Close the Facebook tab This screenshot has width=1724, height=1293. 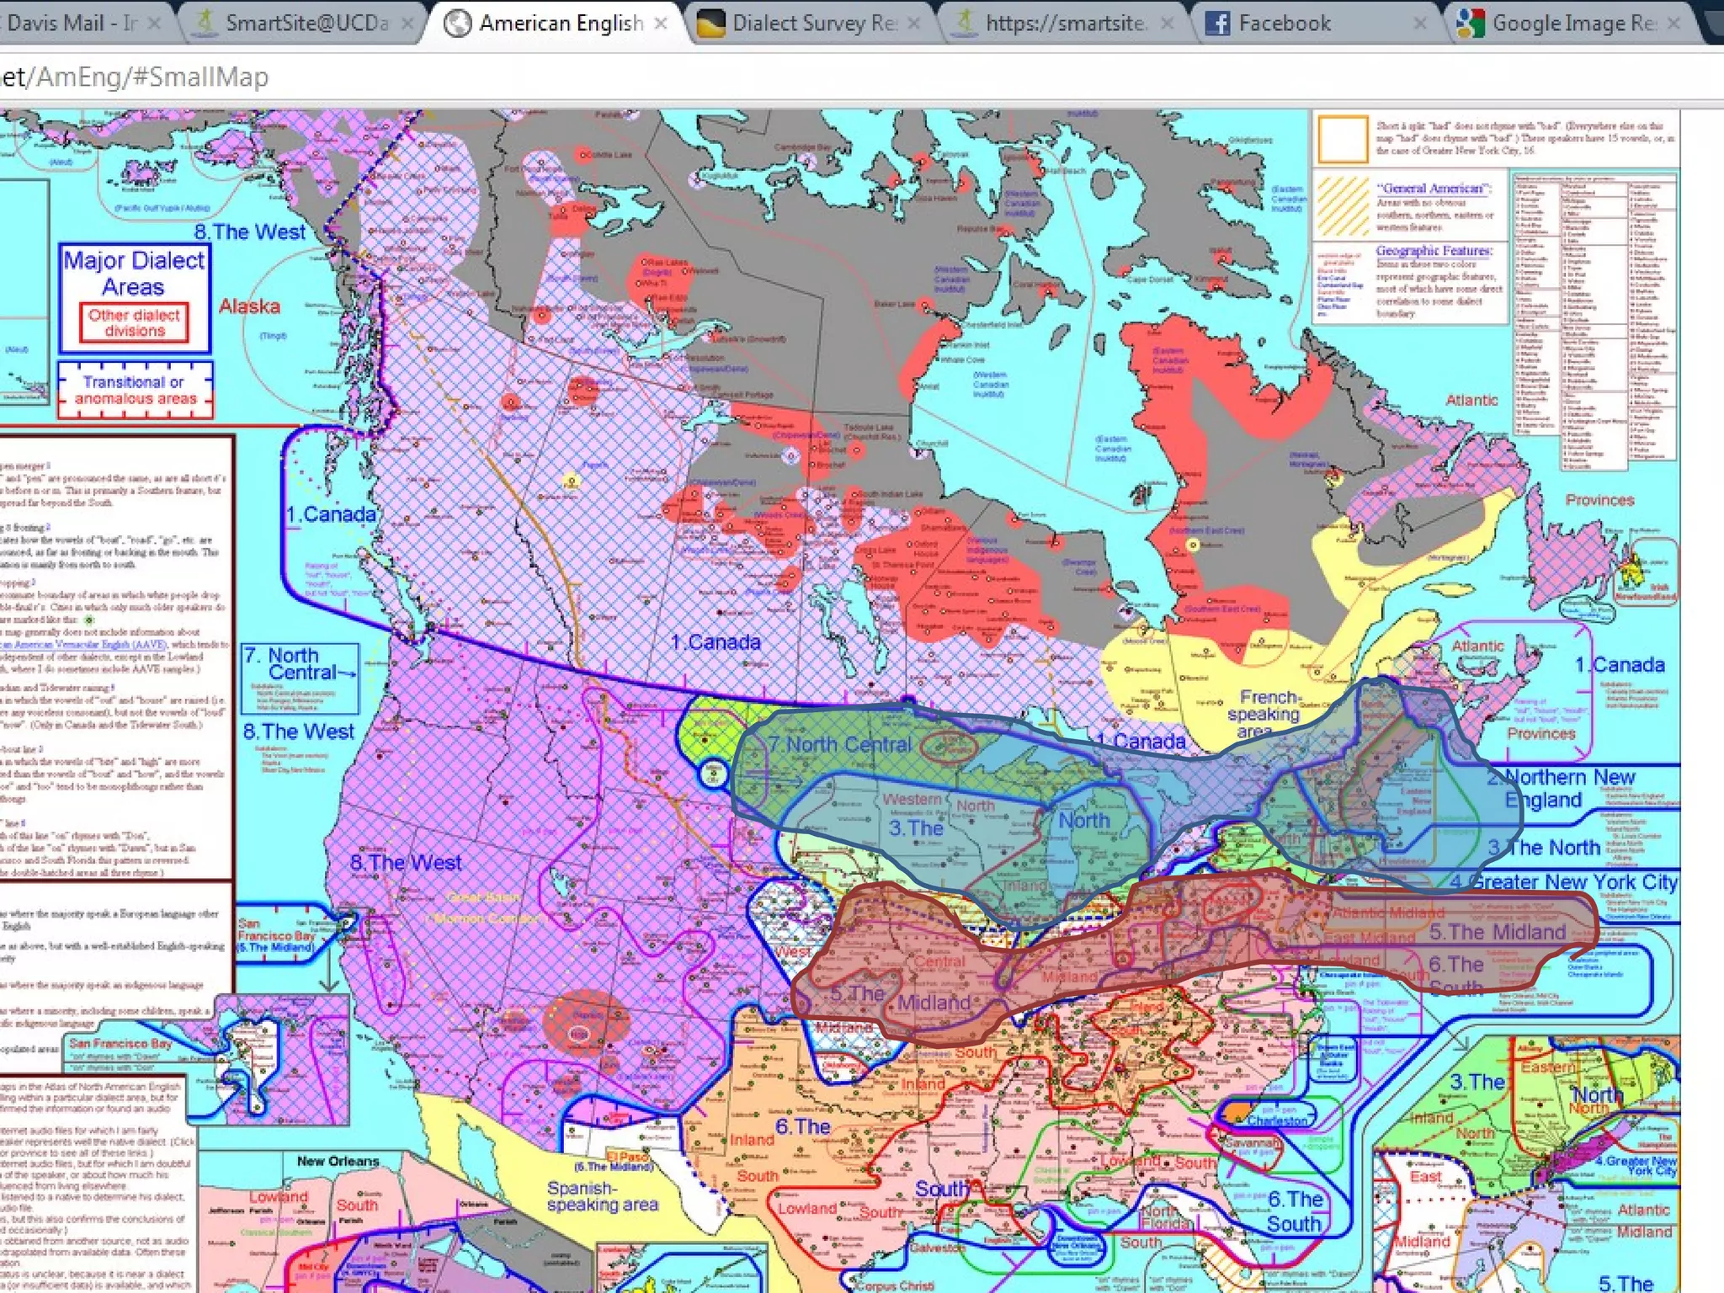click(1420, 24)
